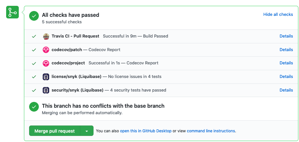Click the codecov/patch pink umbrella icon
The height and width of the screenshot is (142, 299).
[46, 50]
